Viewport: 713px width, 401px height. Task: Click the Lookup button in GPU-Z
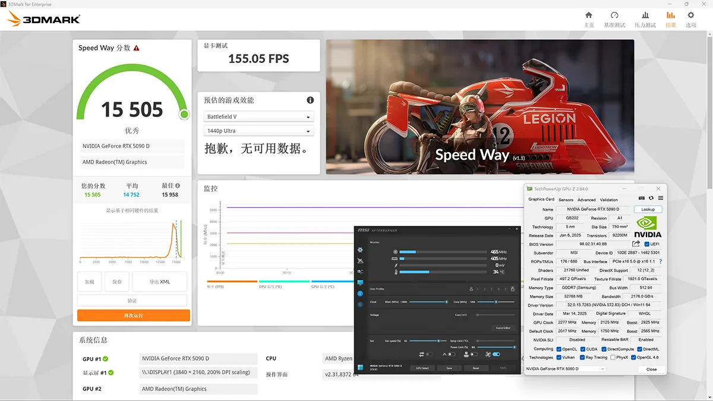[x=648, y=209]
